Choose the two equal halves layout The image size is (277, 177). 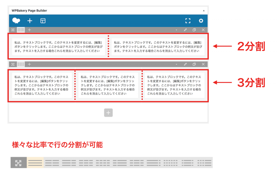[52, 163]
